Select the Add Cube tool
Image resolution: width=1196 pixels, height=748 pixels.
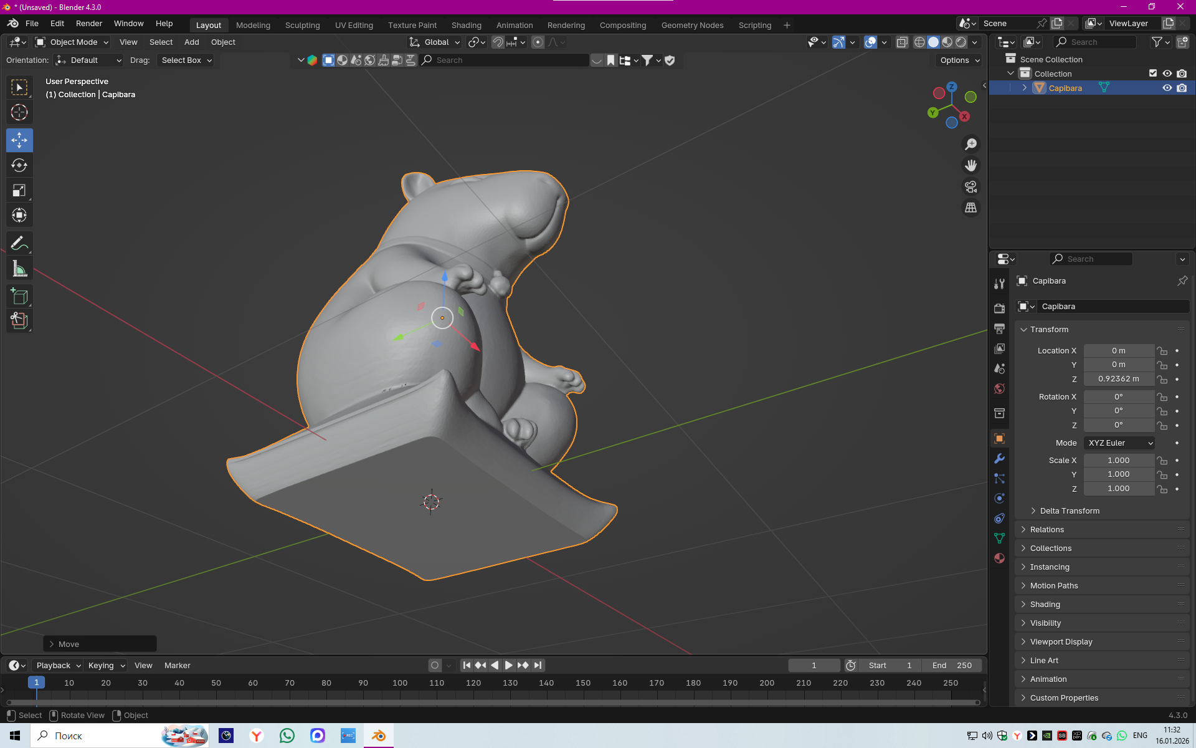[x=19, y=297]
